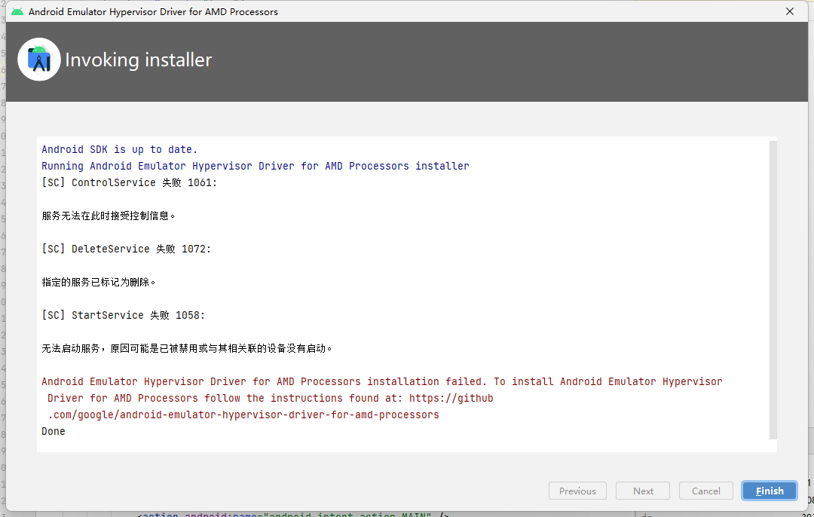814x517 pixels.
Task: Click the Android Studio logo icon
Action: point(39,60)
